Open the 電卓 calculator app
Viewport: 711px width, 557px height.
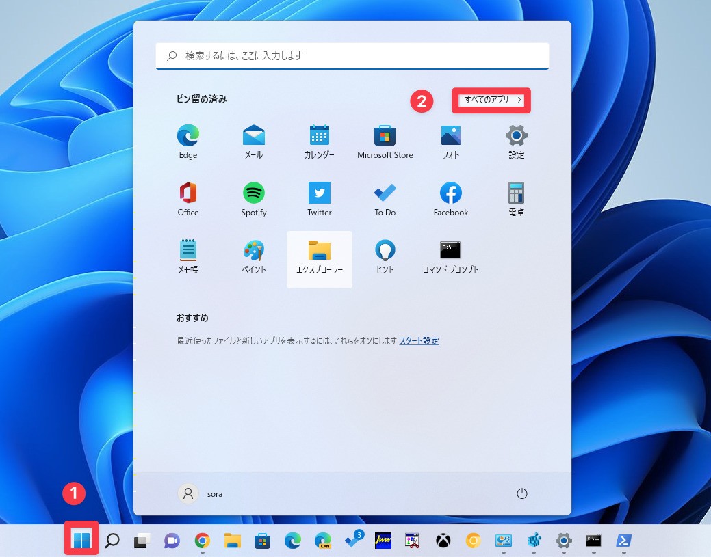click(x=516, y=199)
